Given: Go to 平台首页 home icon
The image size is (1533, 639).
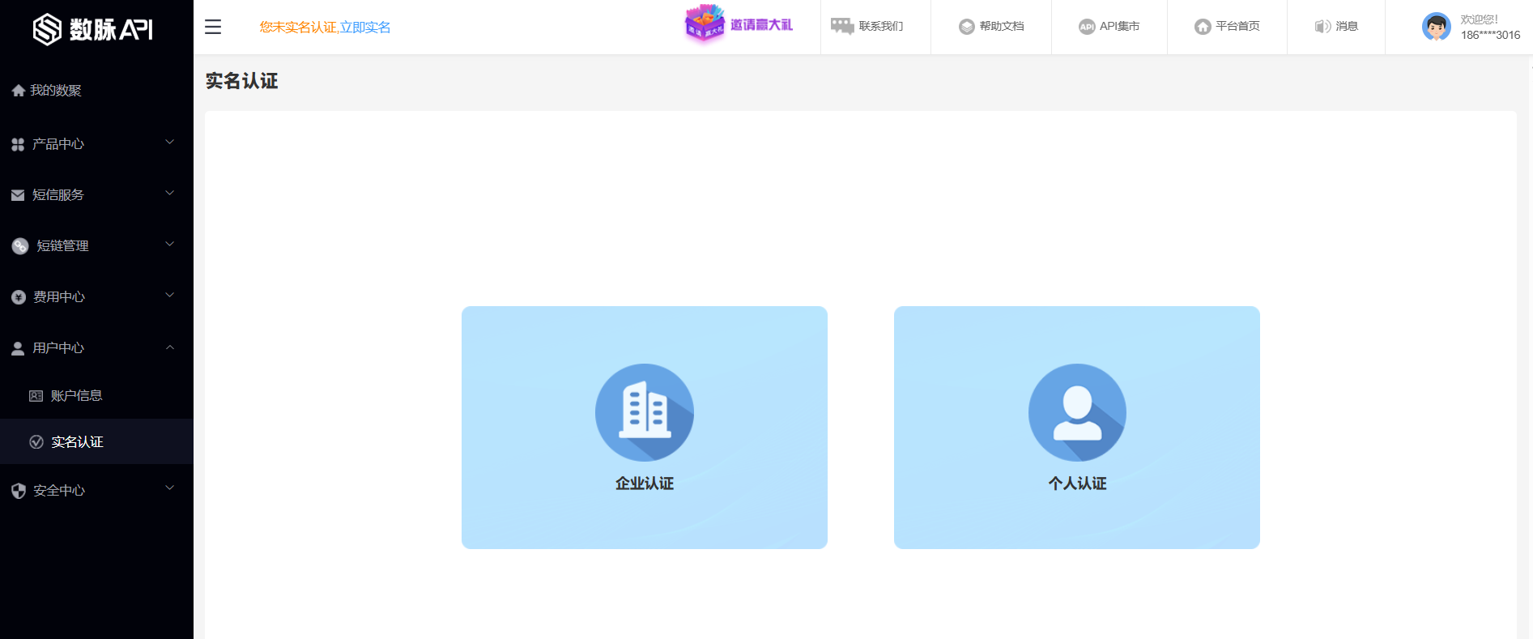Looking at the screenshot, I should tap(1203, 27).
